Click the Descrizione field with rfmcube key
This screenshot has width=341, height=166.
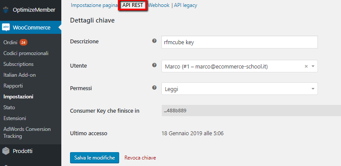coord(239,42)
